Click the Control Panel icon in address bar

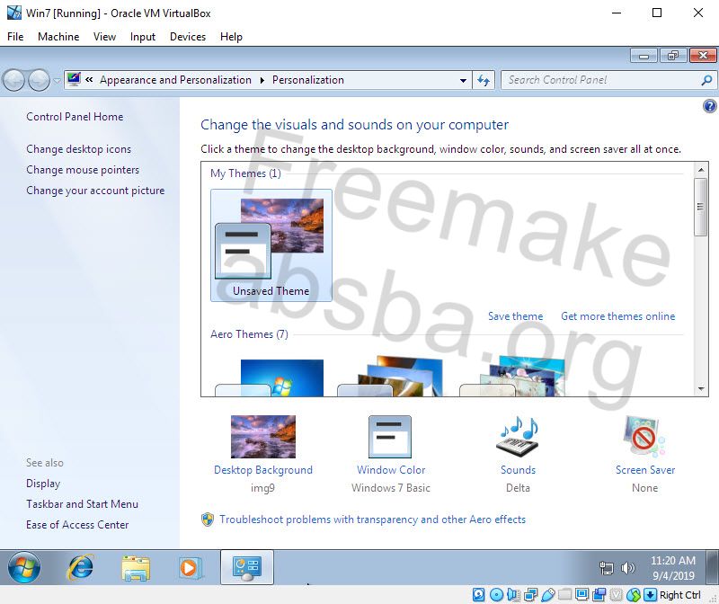pyautogui.click(x=74, y=79)
